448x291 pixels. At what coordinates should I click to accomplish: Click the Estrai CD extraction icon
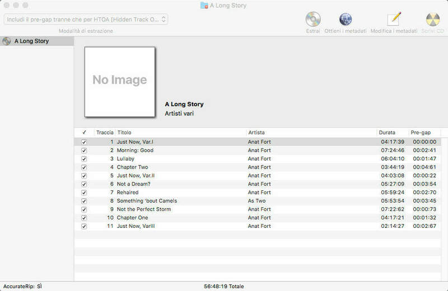313,20
